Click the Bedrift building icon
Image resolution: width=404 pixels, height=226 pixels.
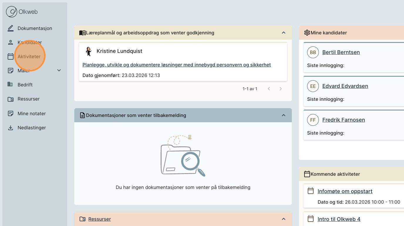pos(10,85)
